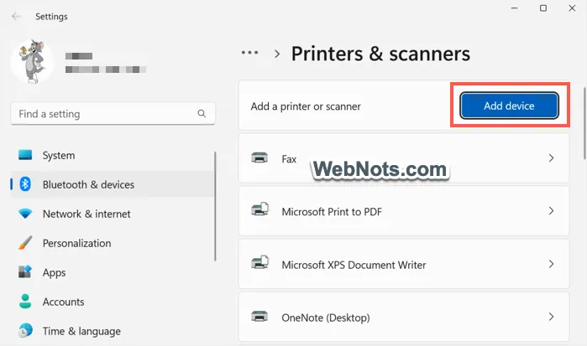Click the user profile avatar picture
Viewport: 587px width, 346px height.
click(32, 62)
